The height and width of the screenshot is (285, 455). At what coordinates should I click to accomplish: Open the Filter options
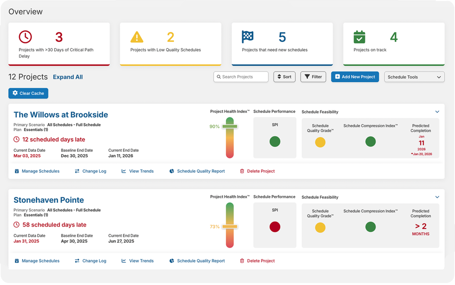[313, 77]
